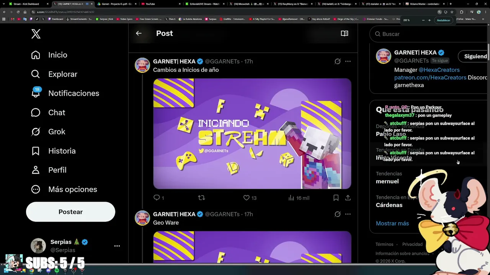Image resolution: width=490 pixels, height=275 pixels.
Task: Go to Inicio in the sidebar
Action: (x=49, y=55)
